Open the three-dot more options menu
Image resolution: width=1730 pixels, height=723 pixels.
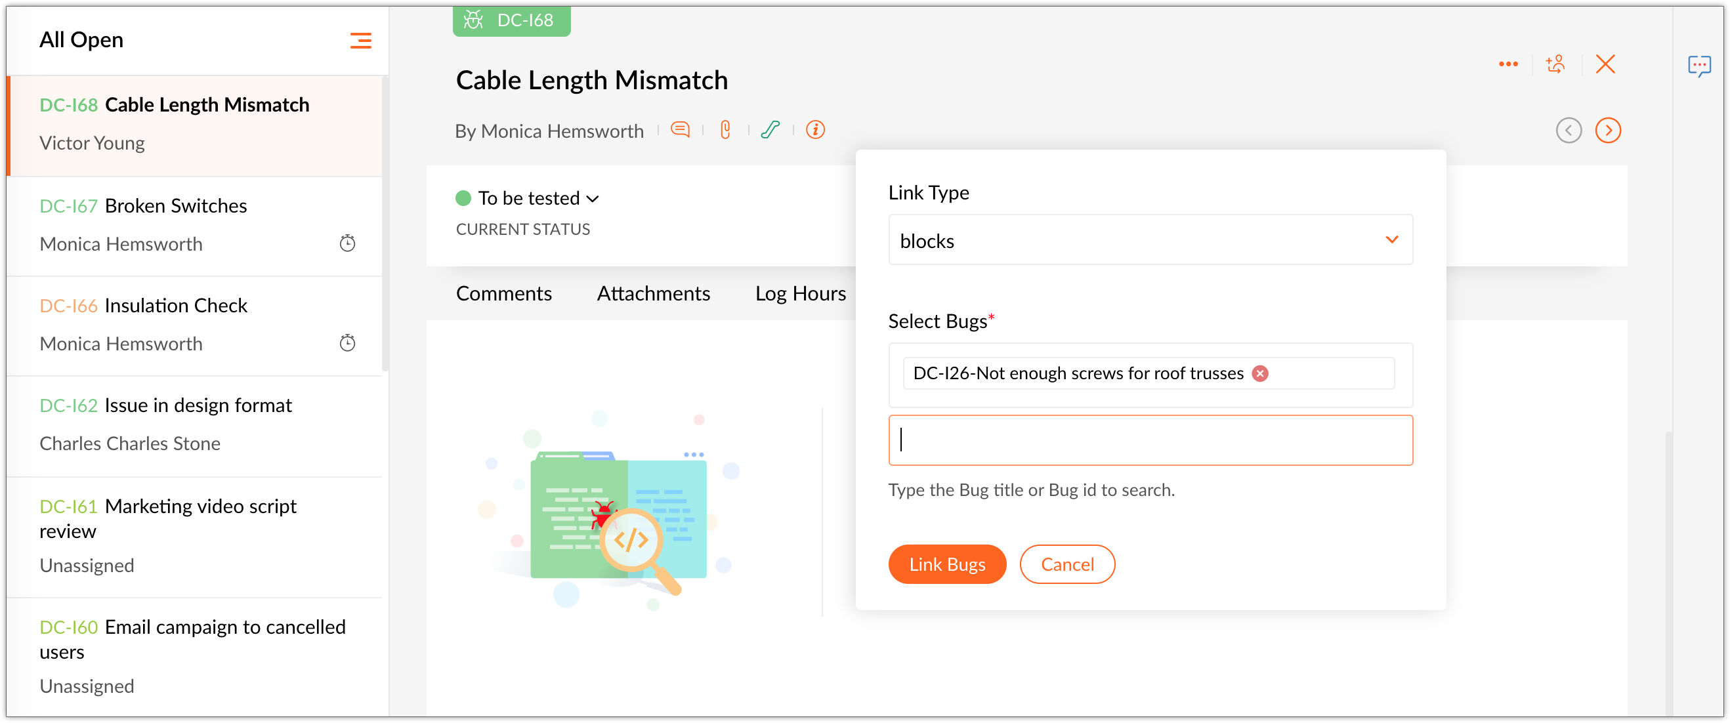pyautogui.click(x=1508, y=64)
